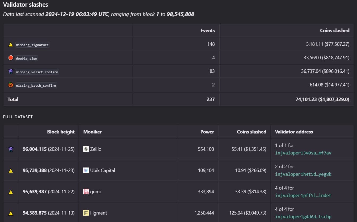This screenshot has width=357, height=222.
Task: Open validator address injvaloper1g4d6d…tschp
Action: 303,217
